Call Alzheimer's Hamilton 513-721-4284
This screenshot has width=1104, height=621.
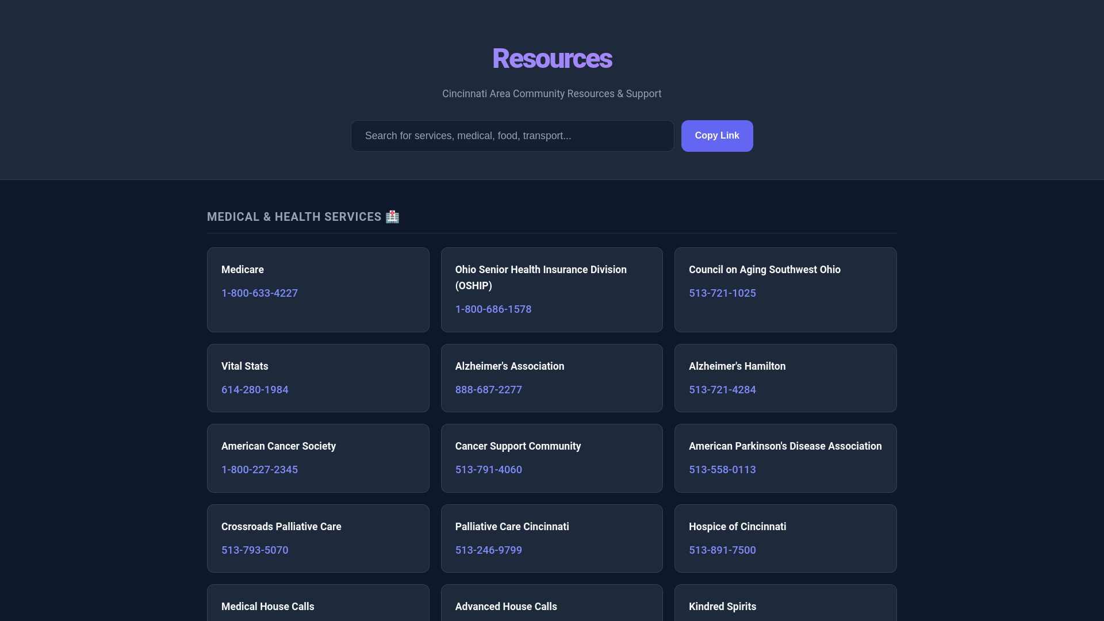[722, 390]
